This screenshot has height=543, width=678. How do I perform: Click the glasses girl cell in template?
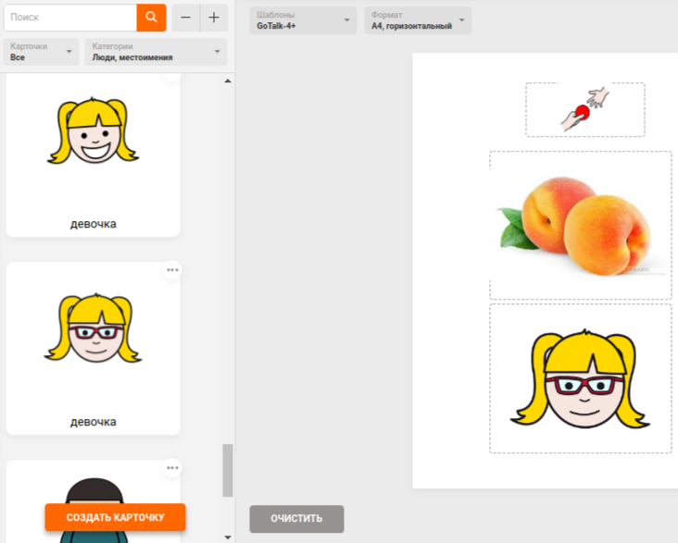[580, 379]
